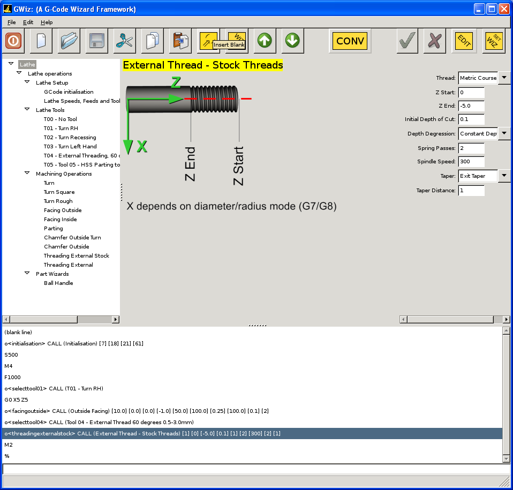This screenshot has width=513, height=490.
Task: Cancel changes with the X icon
Action: tap(435, 41)
